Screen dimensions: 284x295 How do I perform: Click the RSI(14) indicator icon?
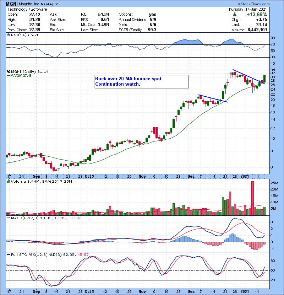8,35
